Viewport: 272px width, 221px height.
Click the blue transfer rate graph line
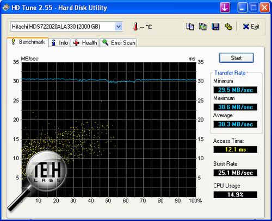pos(109,80)
